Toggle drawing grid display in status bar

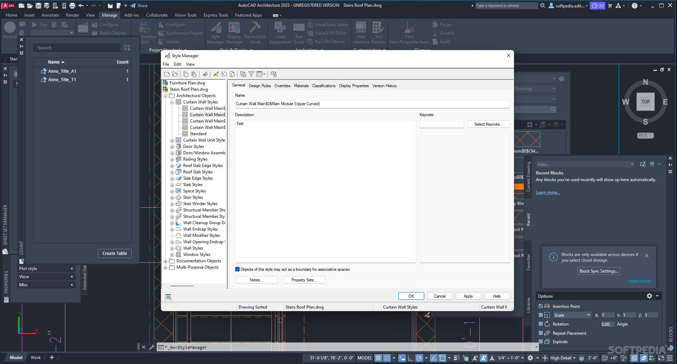[378, 358]
